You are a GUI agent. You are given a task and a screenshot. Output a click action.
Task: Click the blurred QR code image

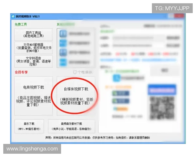tap(162, 108)
